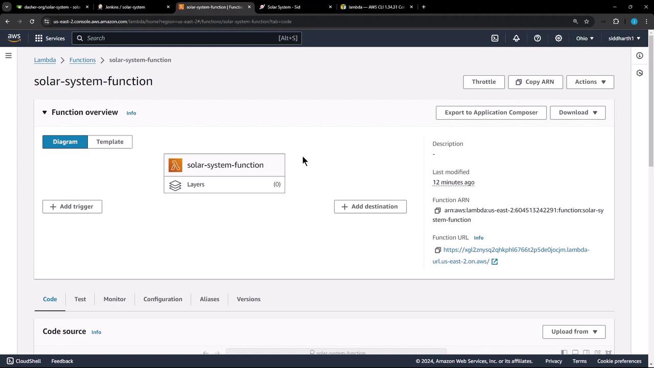Click the Lambda icon in diagram node
The image size is (654, 368).
tap(175, 165)
